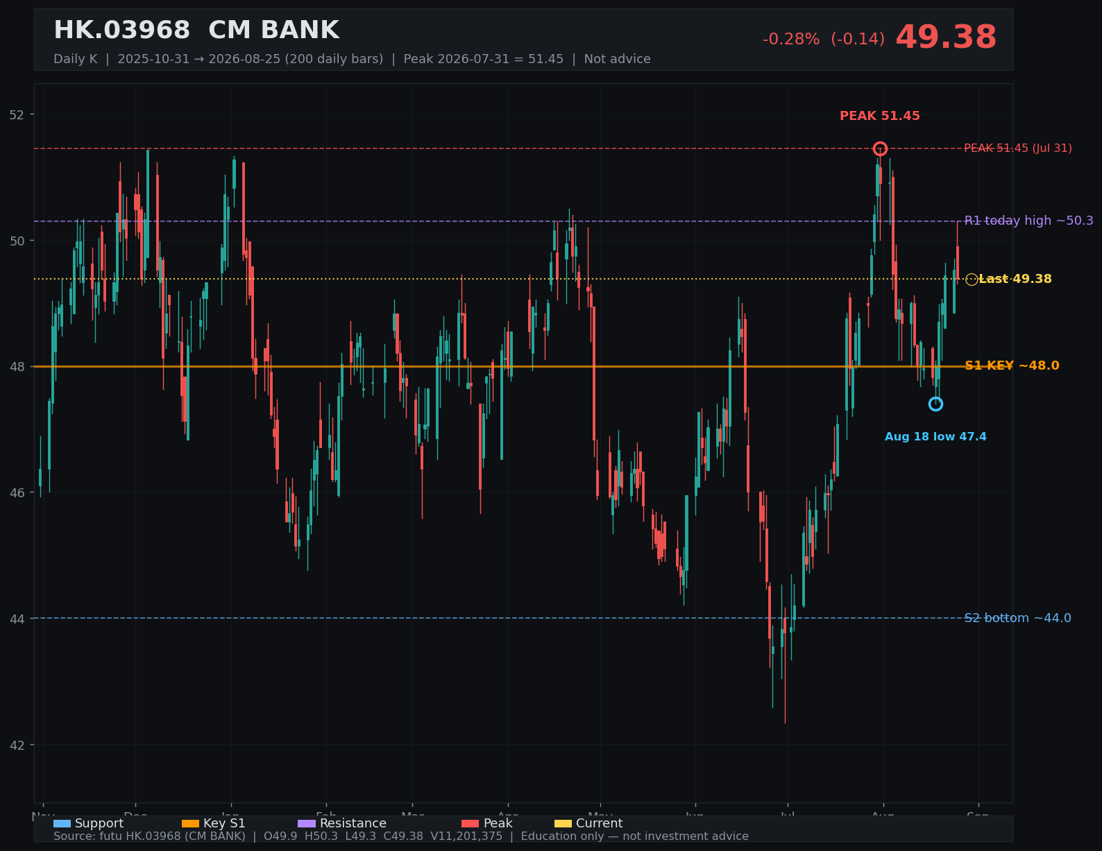The image size is (1102, 851).
Task: Click the 'Aug 18 low 47.4' annotation
Action: (x=935, y=437)
